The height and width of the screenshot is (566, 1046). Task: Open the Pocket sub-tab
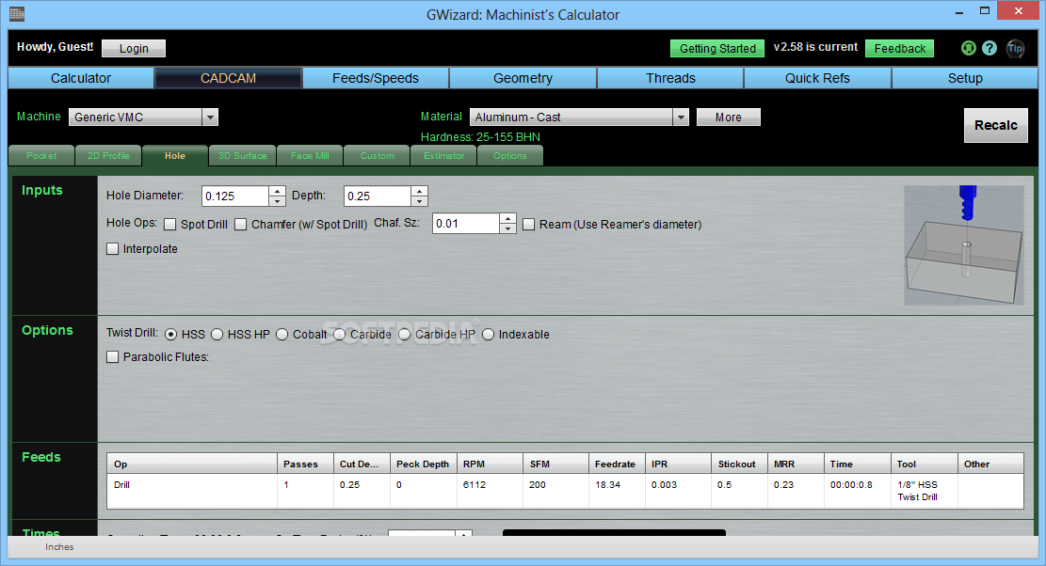pos(41,156)
